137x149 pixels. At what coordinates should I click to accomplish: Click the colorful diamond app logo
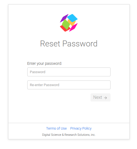69,23
